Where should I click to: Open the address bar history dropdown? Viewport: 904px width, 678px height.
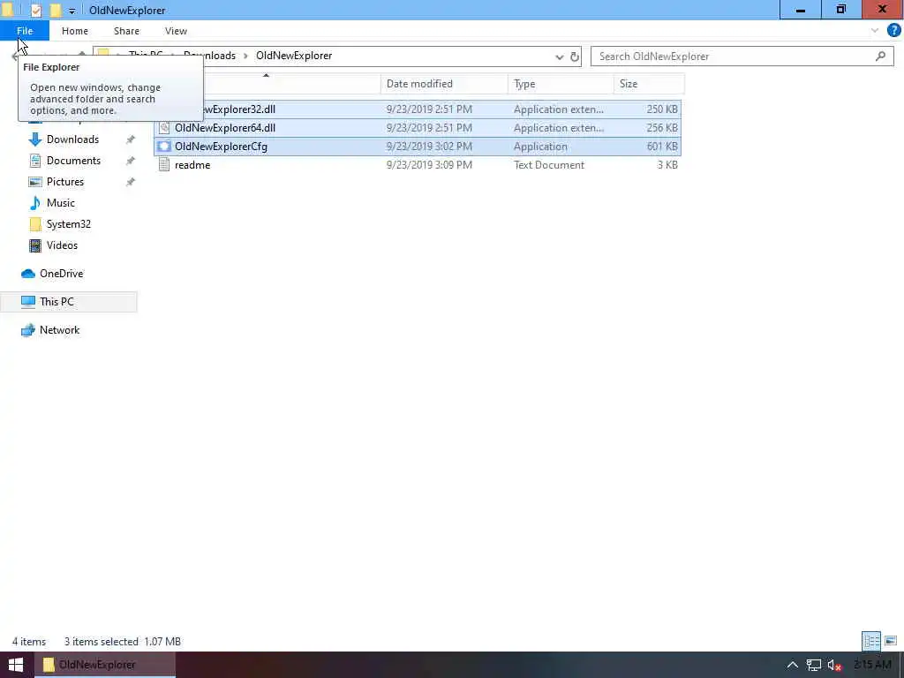pos(559,56)
